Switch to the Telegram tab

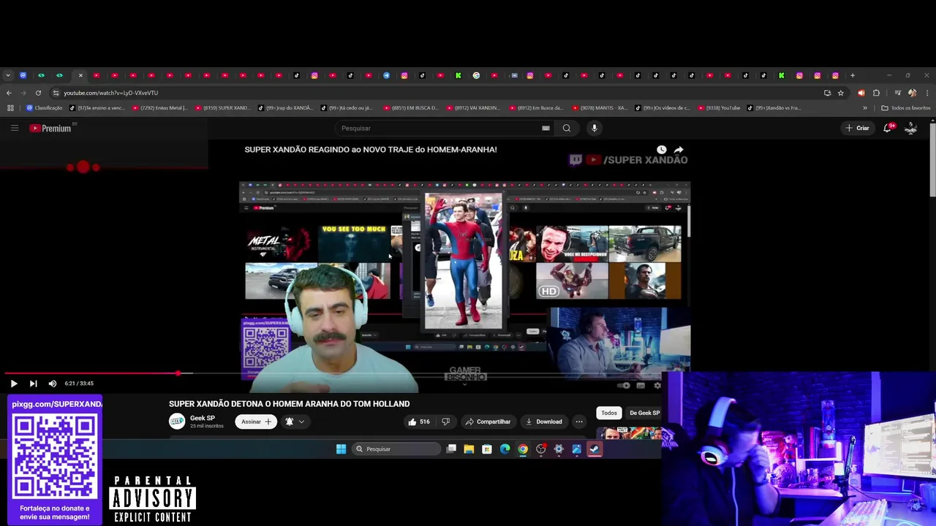(386, 75)
